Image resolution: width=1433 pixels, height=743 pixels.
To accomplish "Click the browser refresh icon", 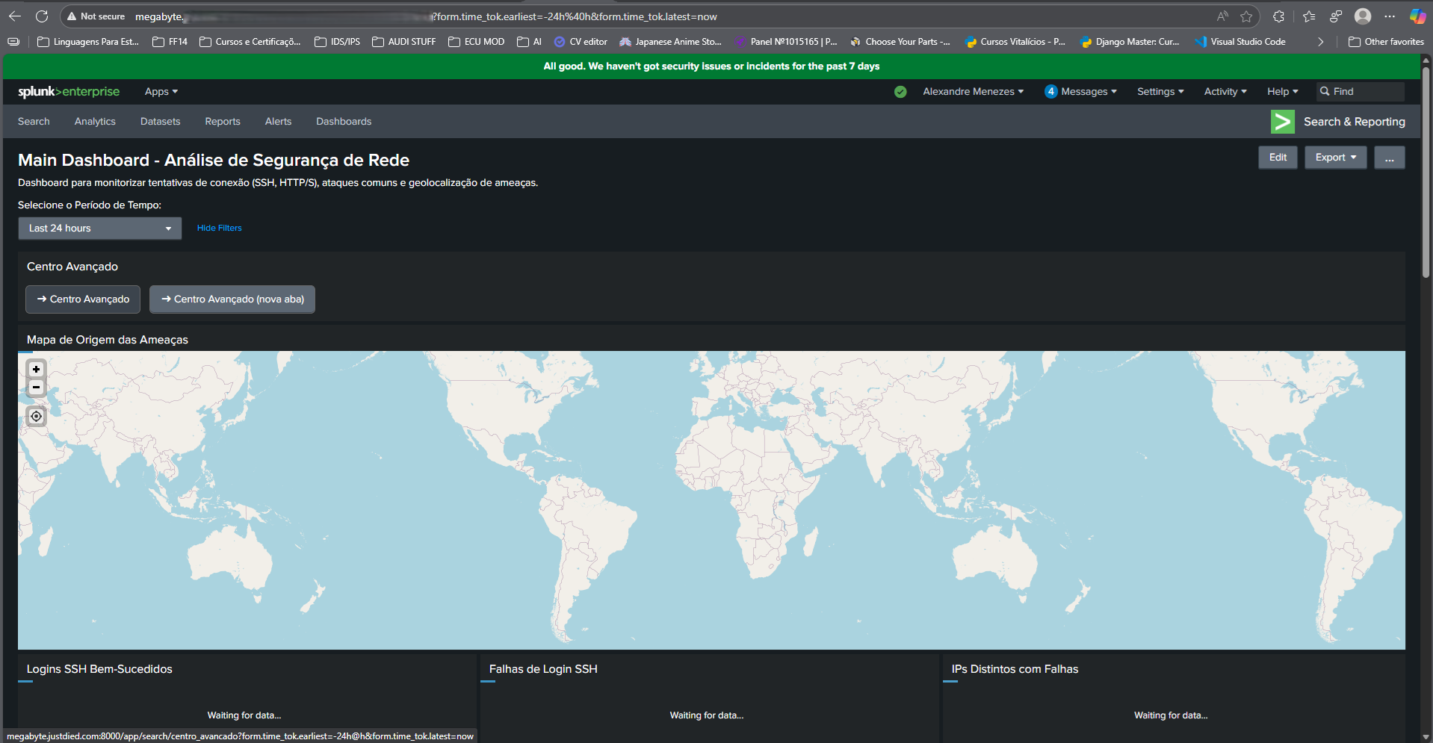I will point(43,16).
